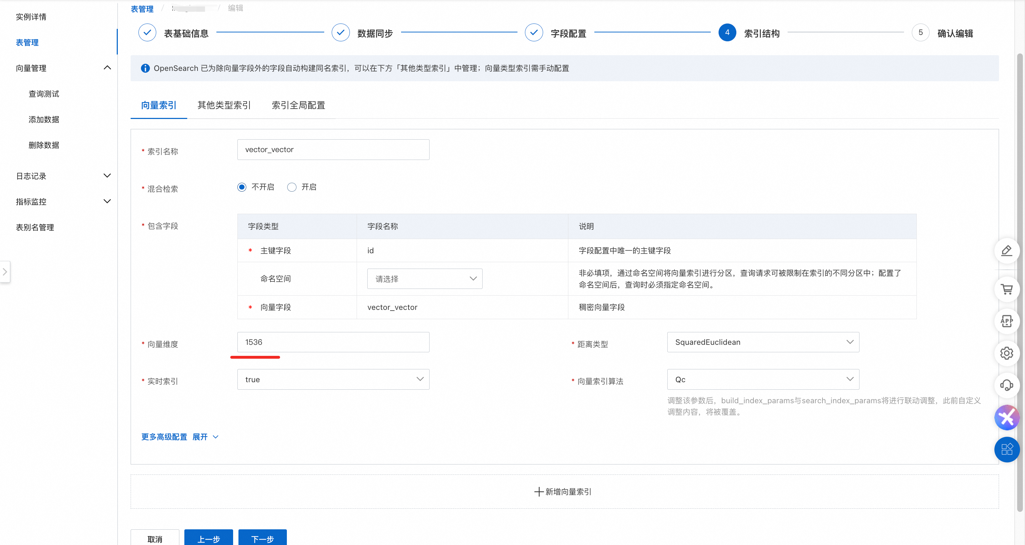1025x545 pixels.
Task: Click the 主键字段 row label
Action: coord(276,250)
